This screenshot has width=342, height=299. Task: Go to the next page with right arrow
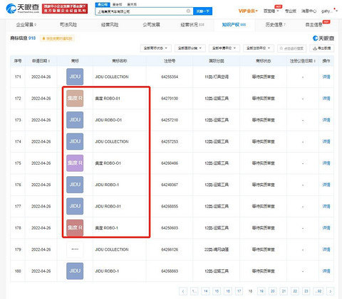[x=331, y=291]
